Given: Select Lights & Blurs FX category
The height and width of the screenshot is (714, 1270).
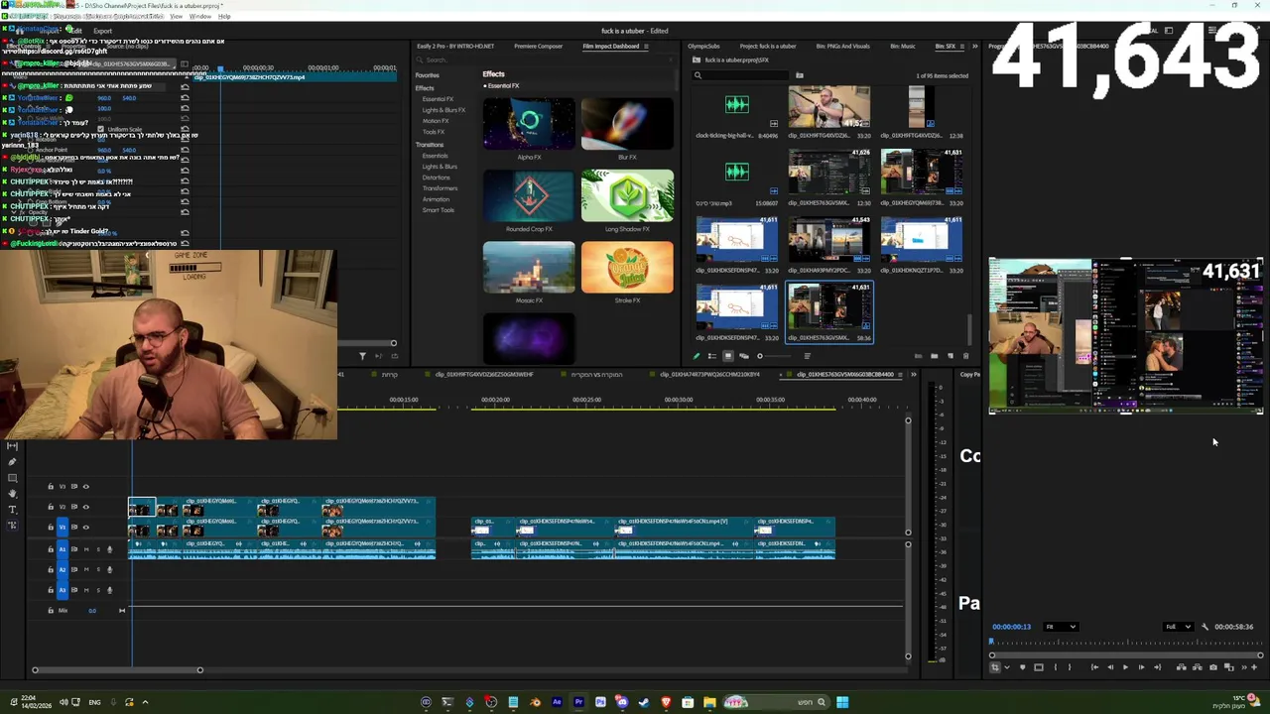Looking at the screenshot, I should 444,110.
